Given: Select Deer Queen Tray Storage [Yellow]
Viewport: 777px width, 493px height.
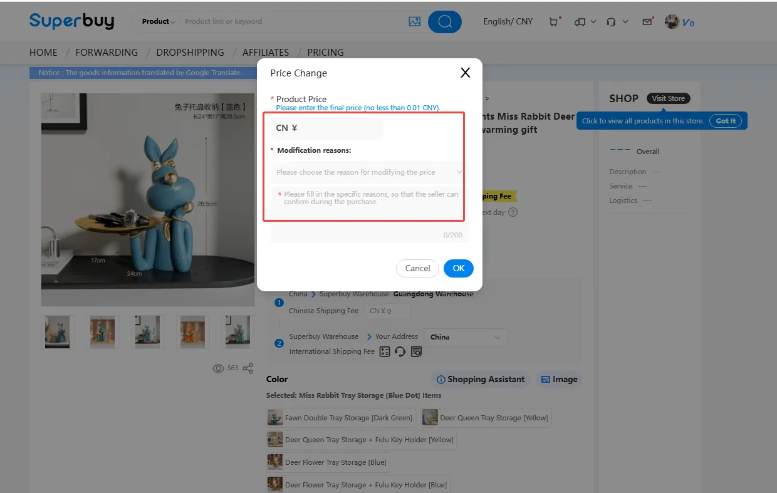Looking at the screenshot, I should click(486, 418).
